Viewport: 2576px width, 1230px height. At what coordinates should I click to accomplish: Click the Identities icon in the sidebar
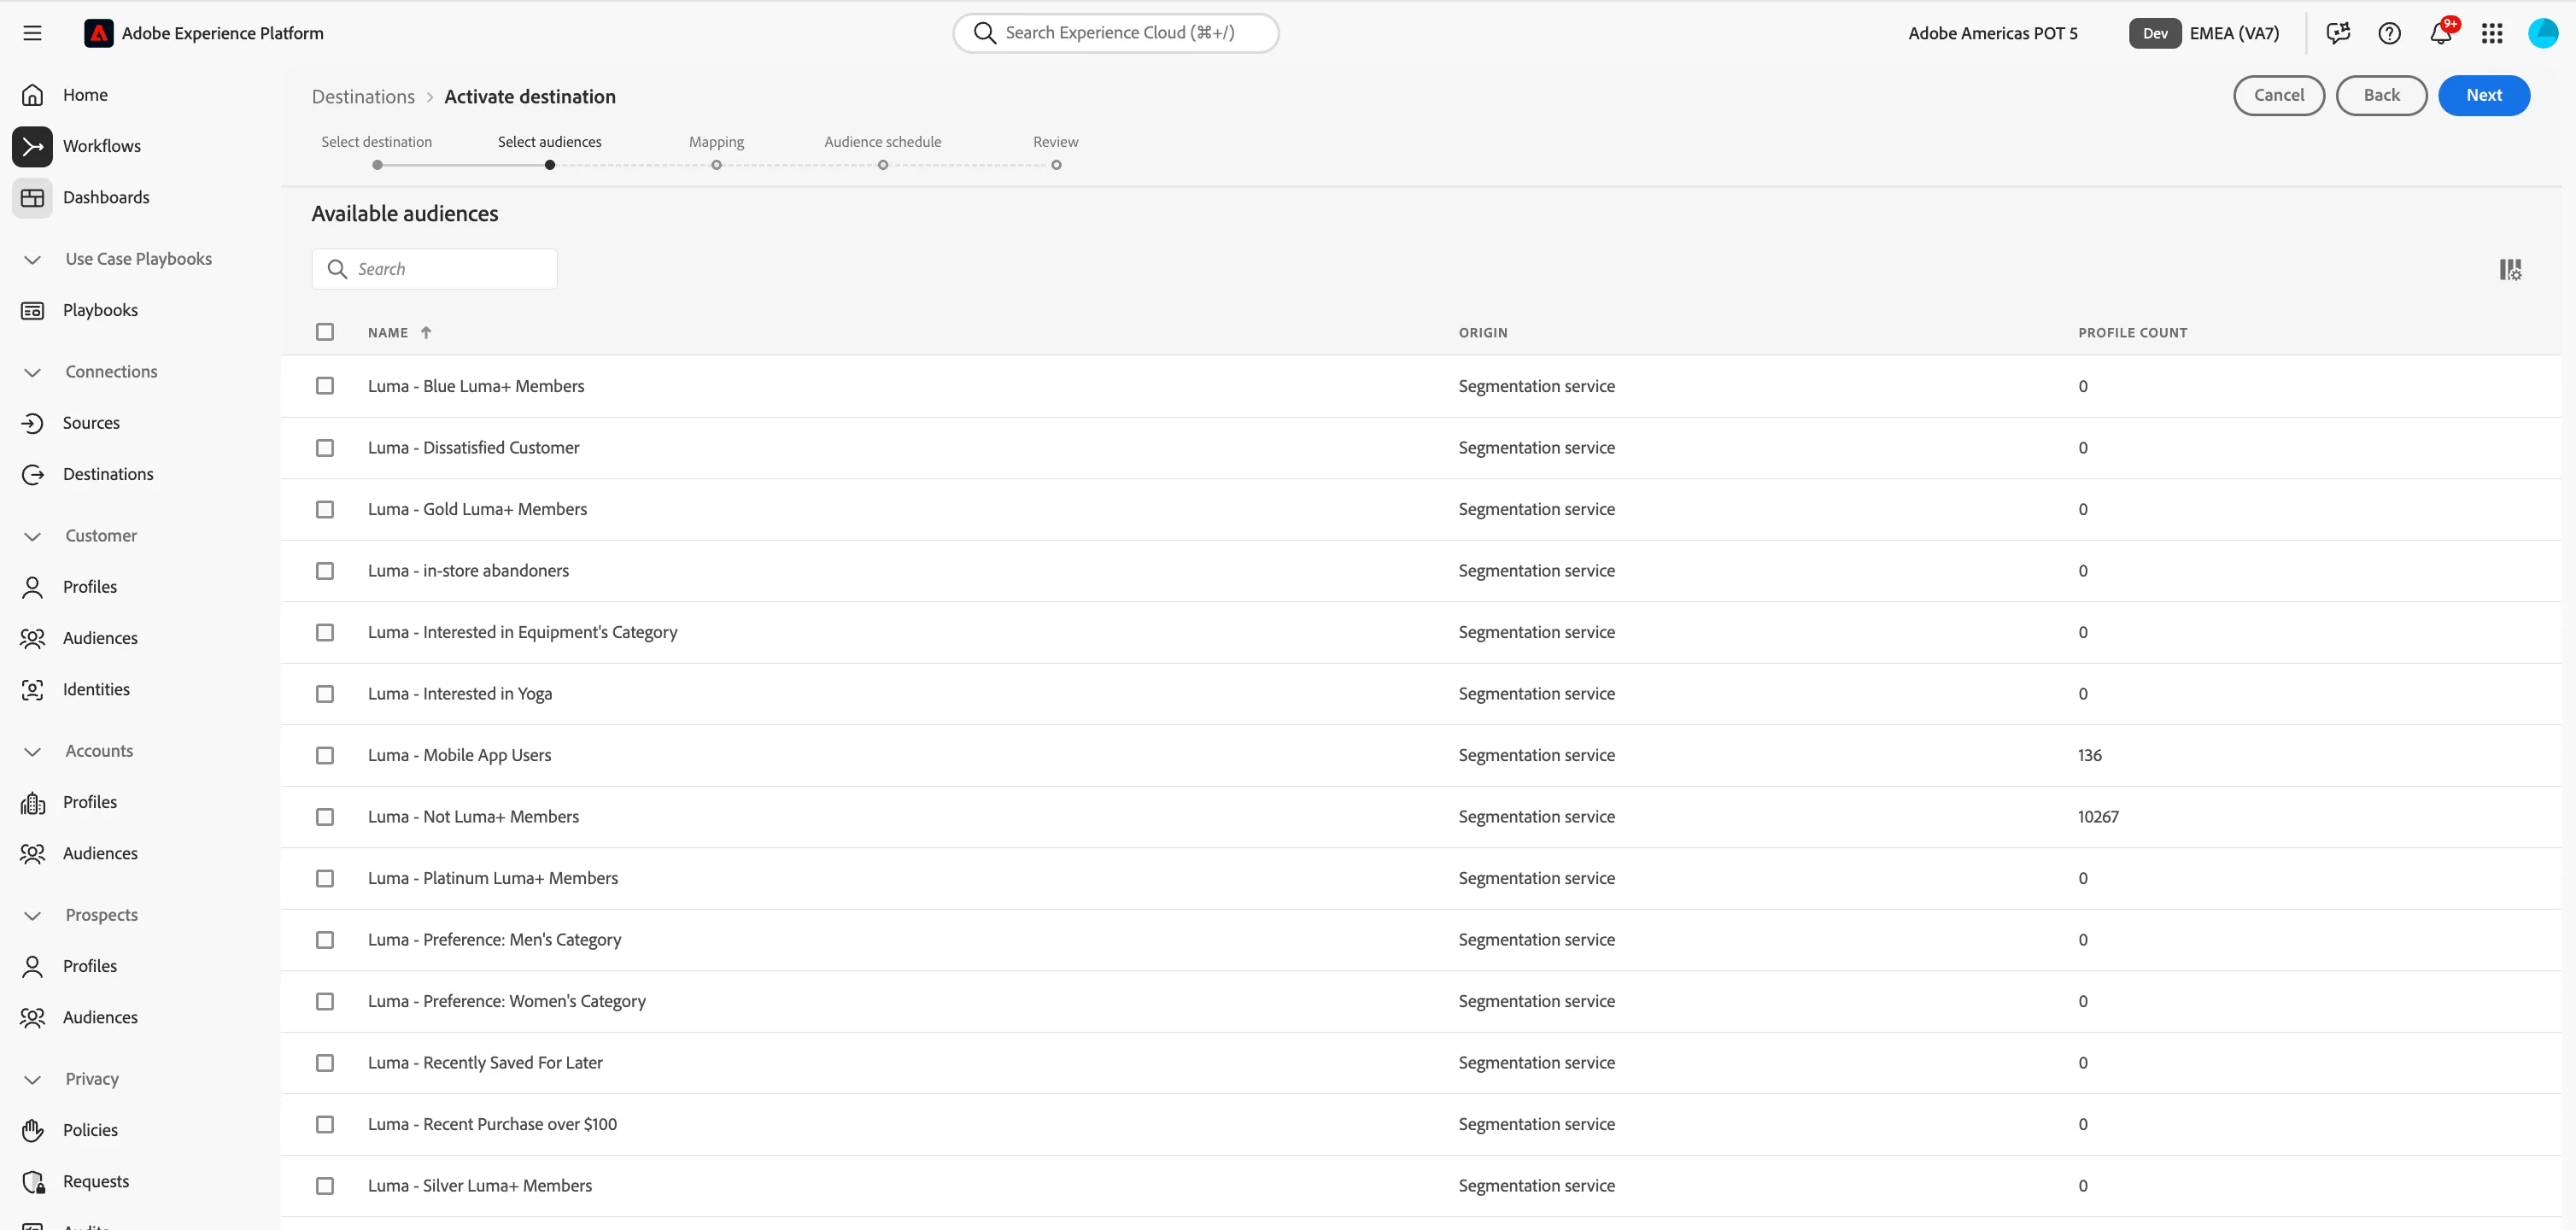tap(32, 689)
